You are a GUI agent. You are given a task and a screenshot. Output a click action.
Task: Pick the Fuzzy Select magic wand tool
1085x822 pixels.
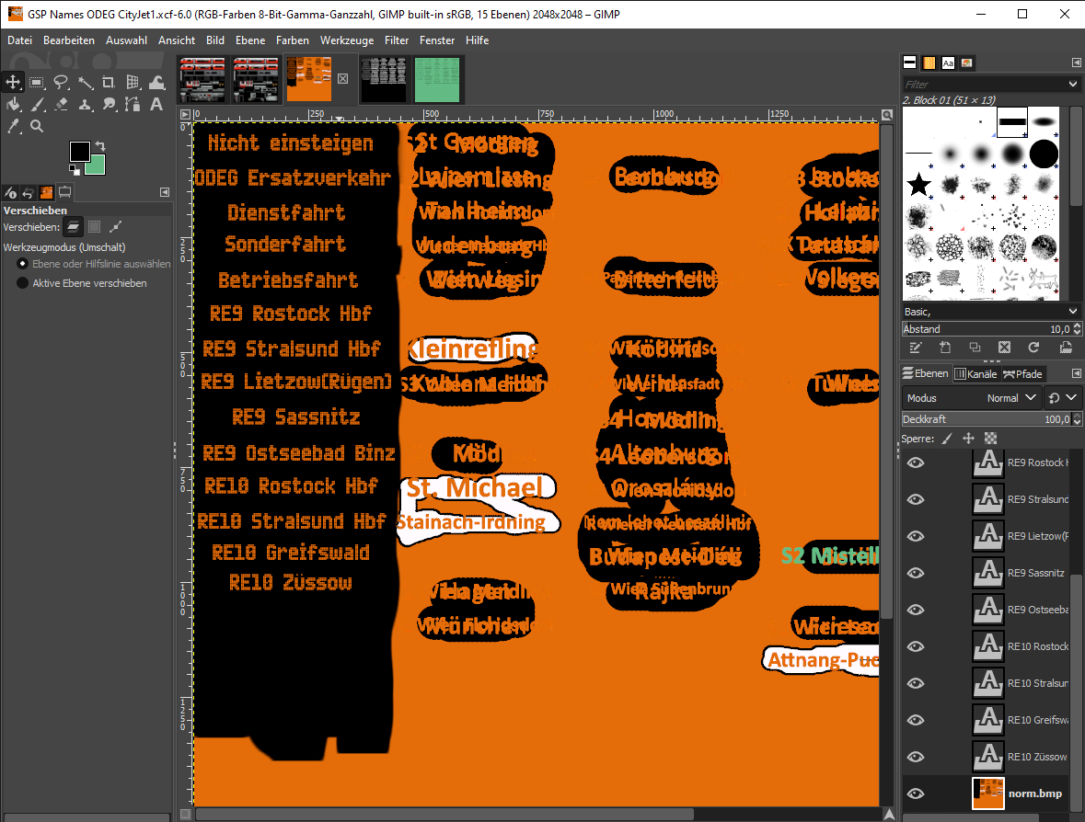pos(85,82)
